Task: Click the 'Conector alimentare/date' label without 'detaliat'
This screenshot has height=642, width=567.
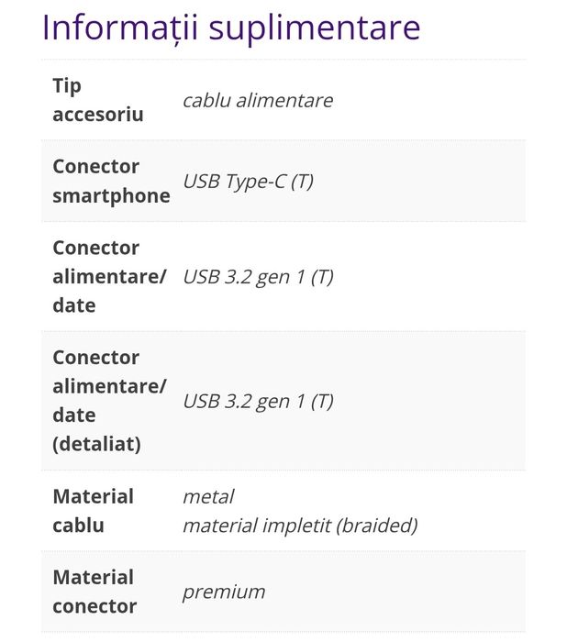Action: coord(109,276)
